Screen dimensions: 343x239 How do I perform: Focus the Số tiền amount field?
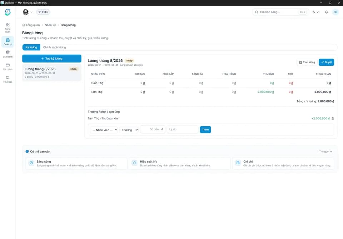pos(153,129)
